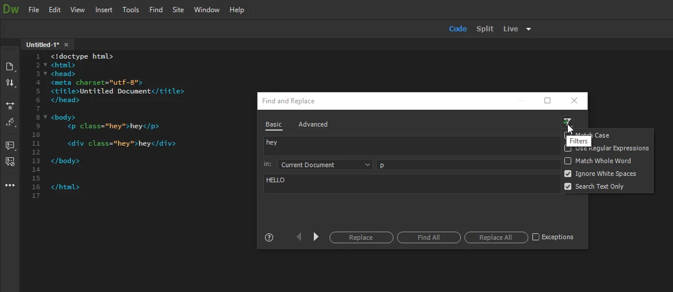Click the Find Next right arrow
Viewport: 673px width, 292px height.
coord(316,237)
